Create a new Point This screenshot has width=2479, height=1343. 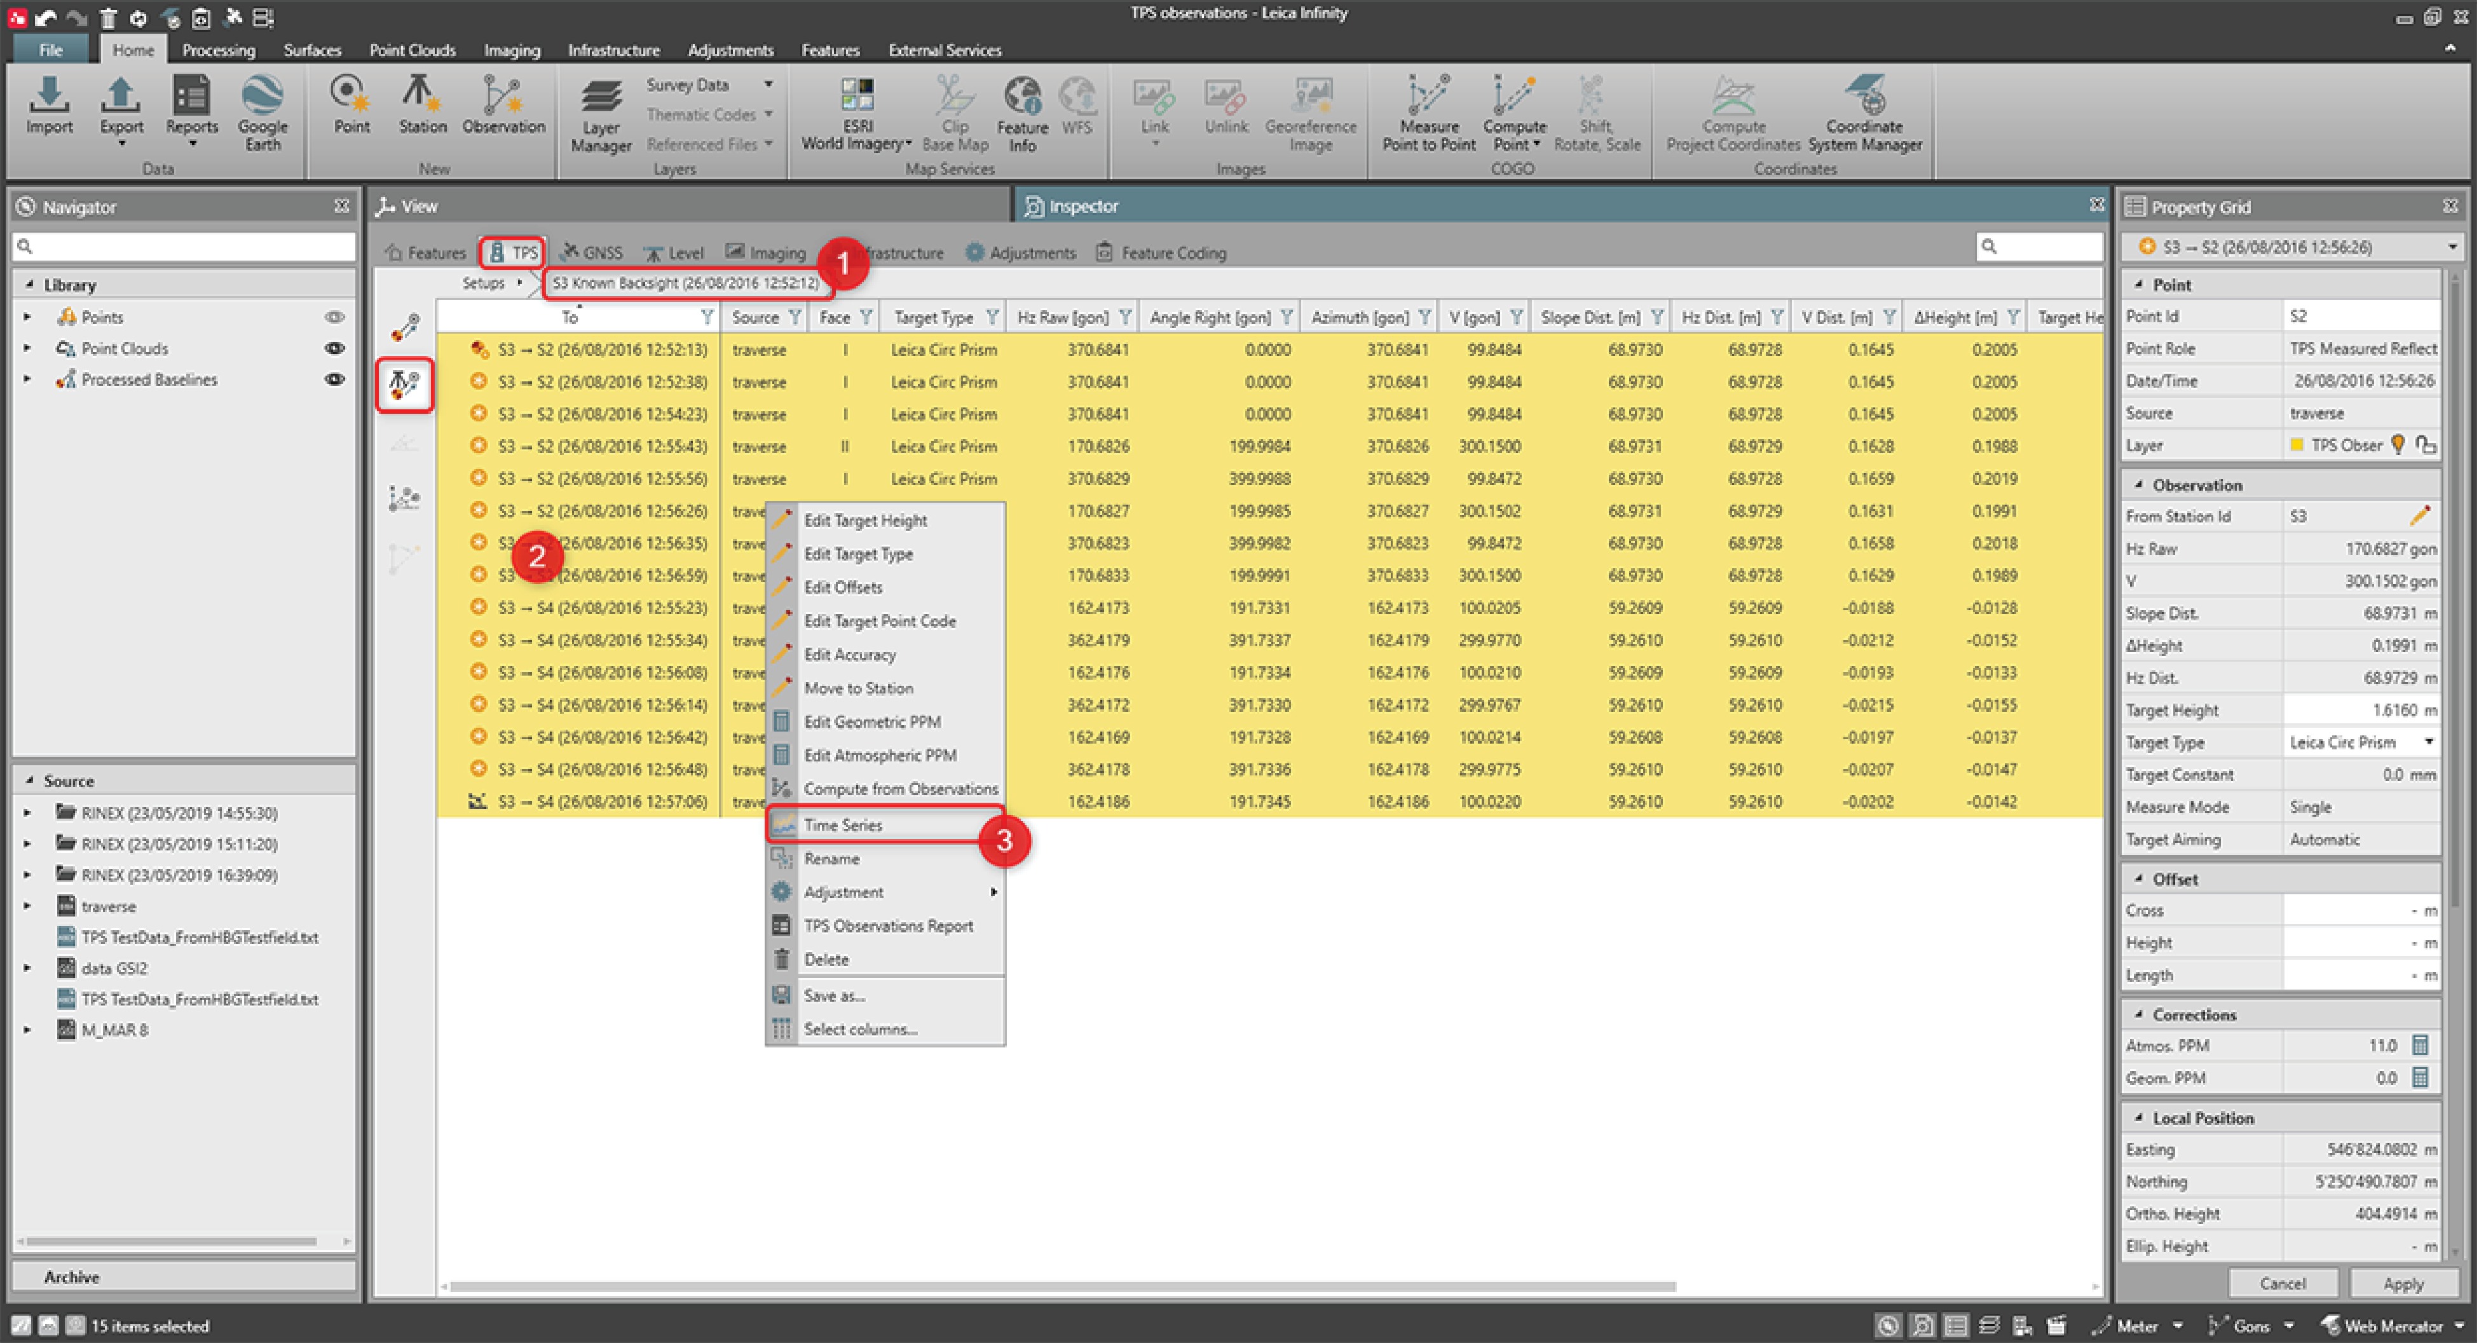352,106
